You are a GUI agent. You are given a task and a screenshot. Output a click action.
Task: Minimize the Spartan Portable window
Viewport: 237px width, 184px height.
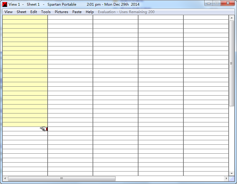click(209, 3)
